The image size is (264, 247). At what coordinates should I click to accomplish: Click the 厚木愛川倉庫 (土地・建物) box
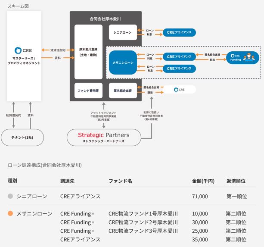tap(88, 52)
